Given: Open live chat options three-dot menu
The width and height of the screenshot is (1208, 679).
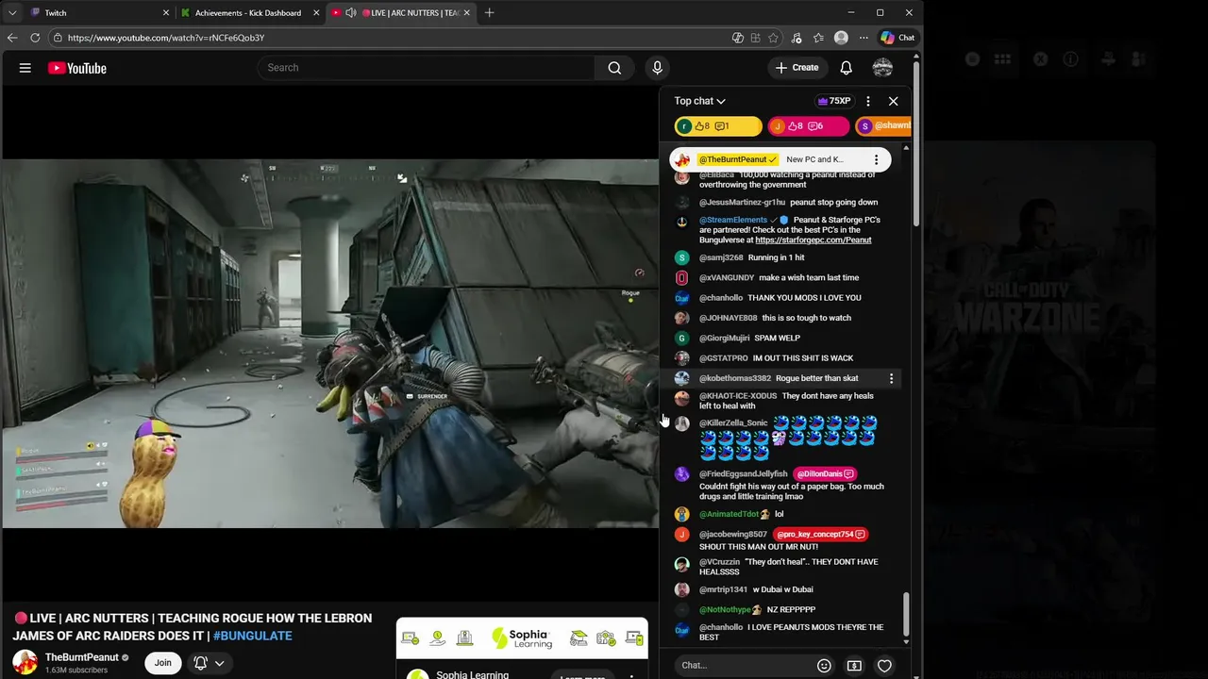Looking at the screenshot, I should click(x=868, y=101).
